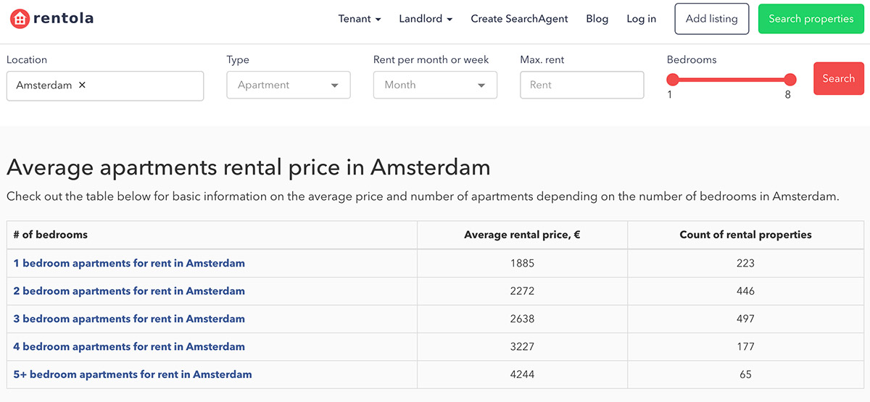
Task: Open the Month rent period dropdown
Action: pos(435,85)
